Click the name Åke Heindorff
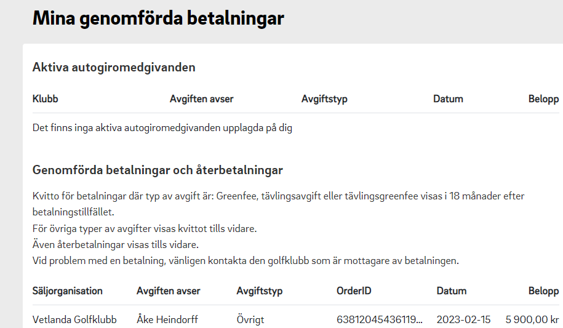The image size is (563, 328). [x=167, y=319]
